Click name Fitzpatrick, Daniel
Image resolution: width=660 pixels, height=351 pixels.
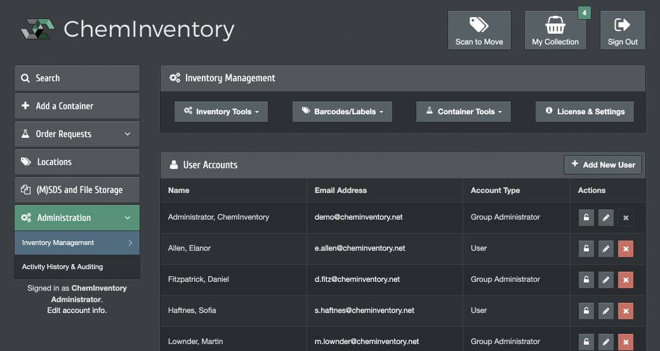[198, 279]
